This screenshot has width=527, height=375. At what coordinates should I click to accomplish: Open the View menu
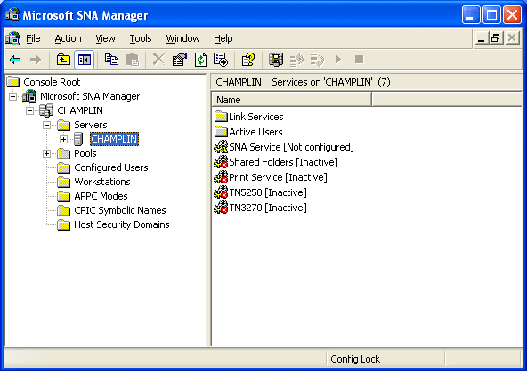point(105,38)
